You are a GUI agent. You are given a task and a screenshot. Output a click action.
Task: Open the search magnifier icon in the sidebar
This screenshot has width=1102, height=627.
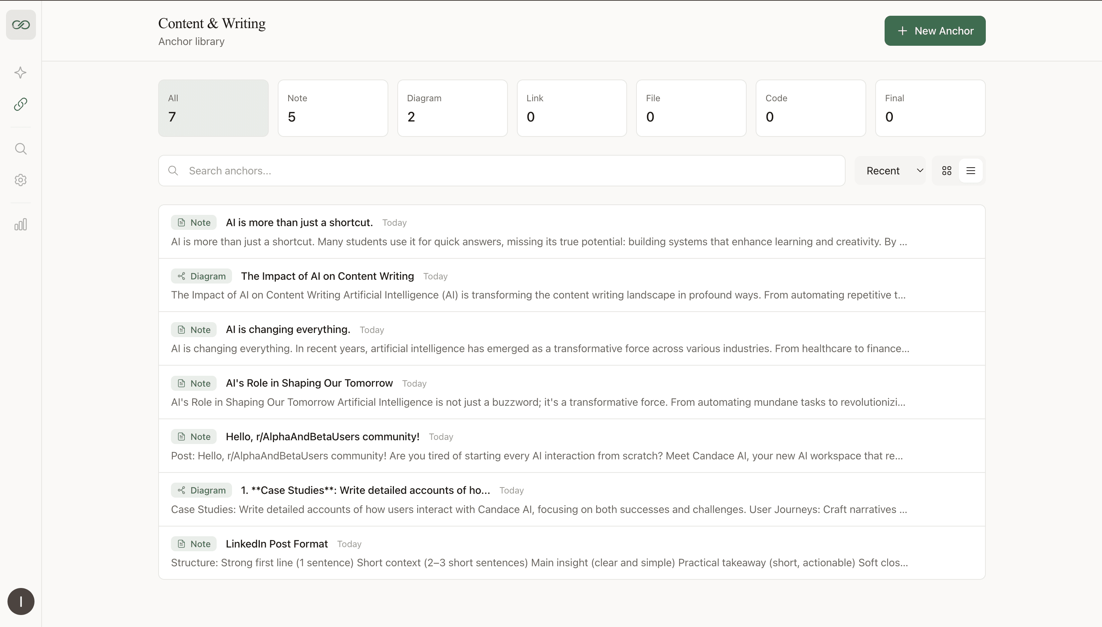21,149
